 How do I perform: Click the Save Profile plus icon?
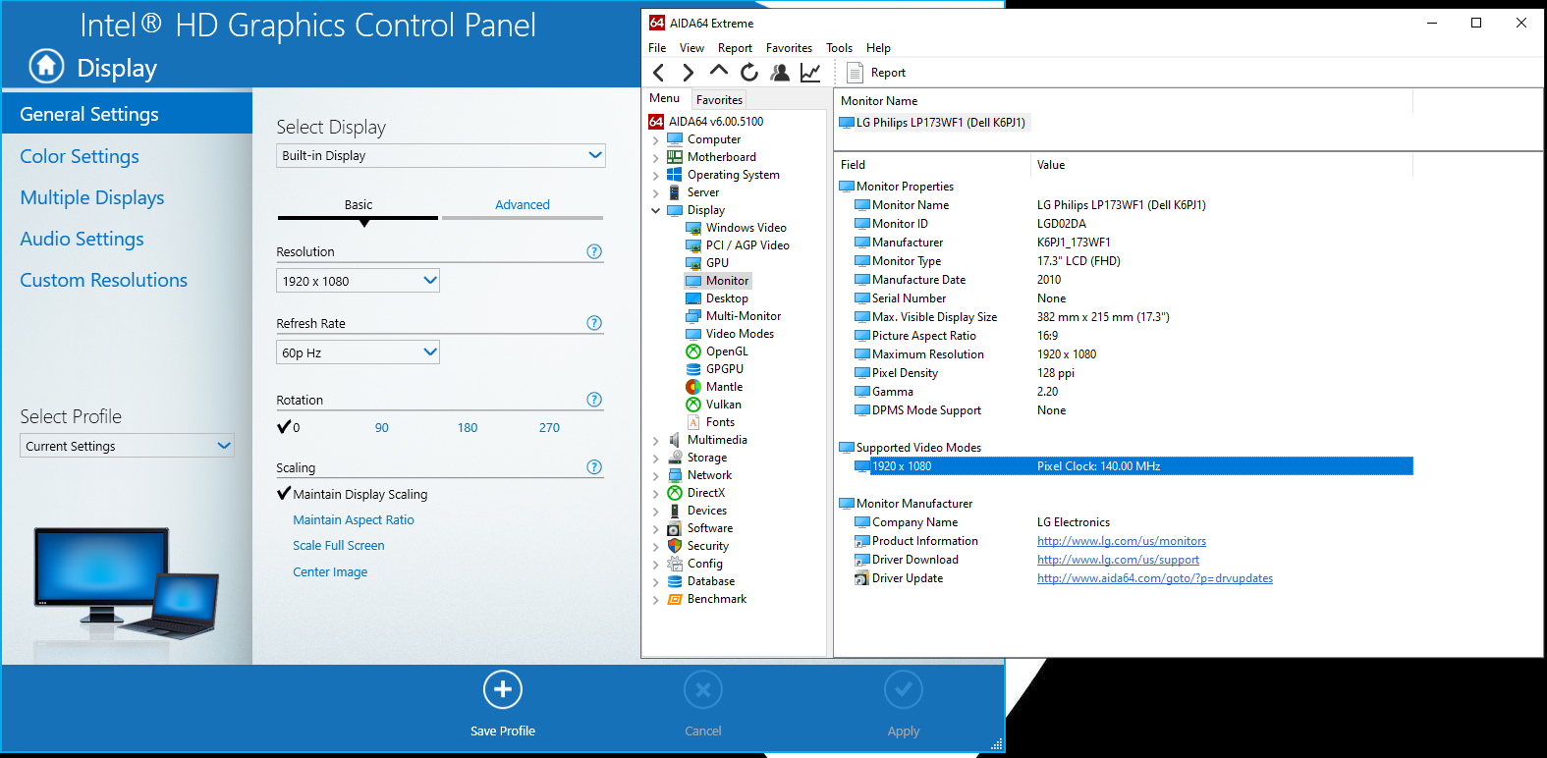click(503, 689)
